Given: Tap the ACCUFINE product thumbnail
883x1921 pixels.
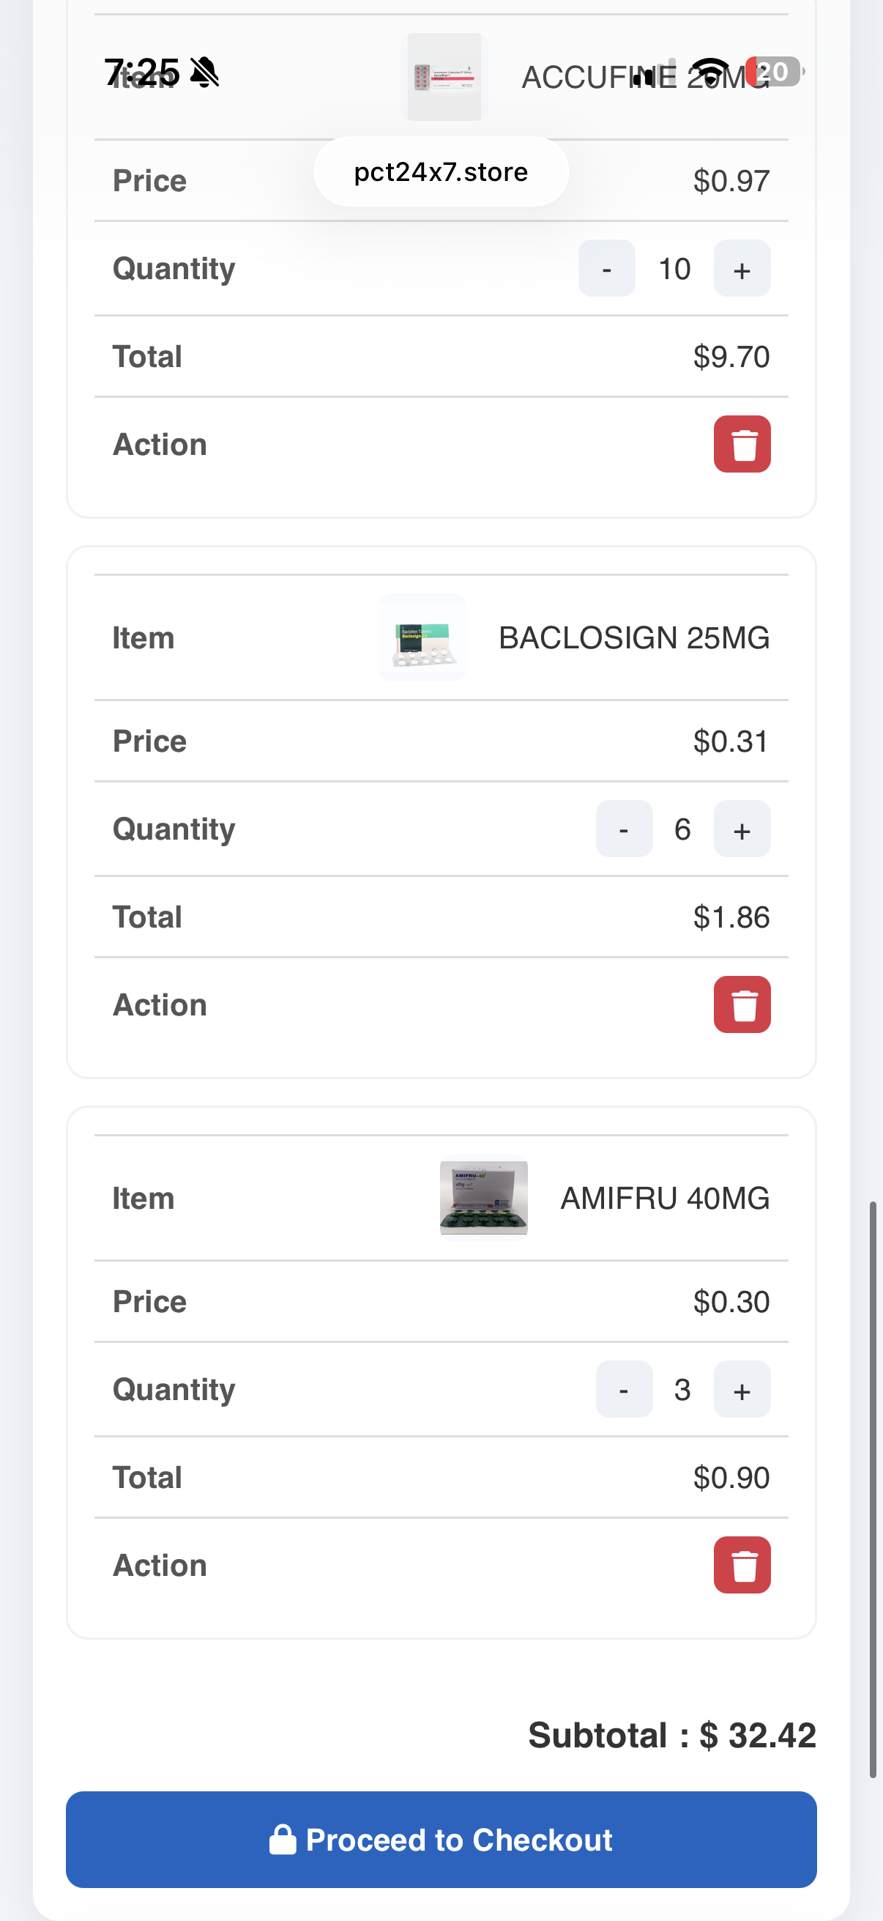Looking at the screenshot, I should [444, 77].
